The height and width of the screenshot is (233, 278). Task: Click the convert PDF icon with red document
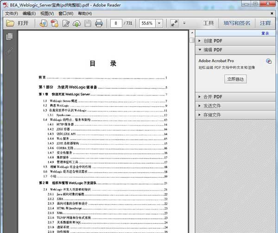pyautogui.click(x=54, y=23)
